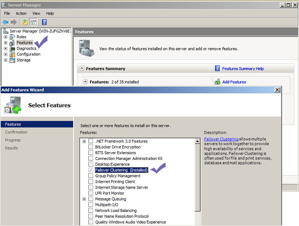Click the Help question mark toolbar icon
The image size is (299, 226).
click(x=44, y=22)
